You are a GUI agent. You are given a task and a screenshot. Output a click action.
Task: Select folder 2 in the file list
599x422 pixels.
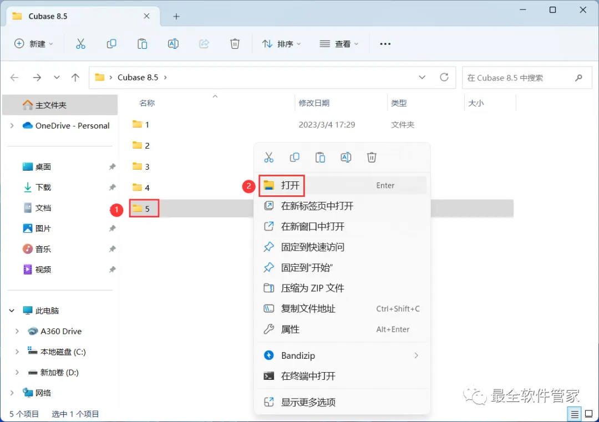(x=141, y=145)
